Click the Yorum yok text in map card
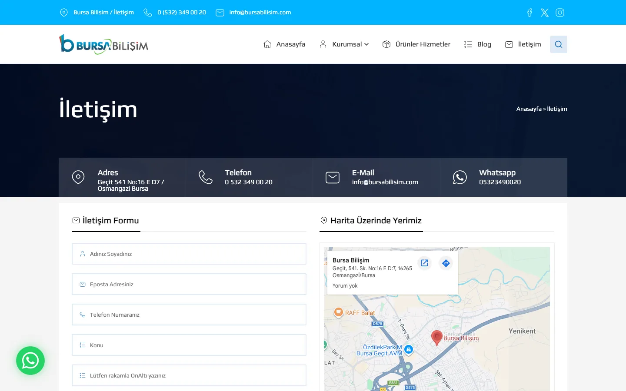626x391 pixels. point(345,286)
